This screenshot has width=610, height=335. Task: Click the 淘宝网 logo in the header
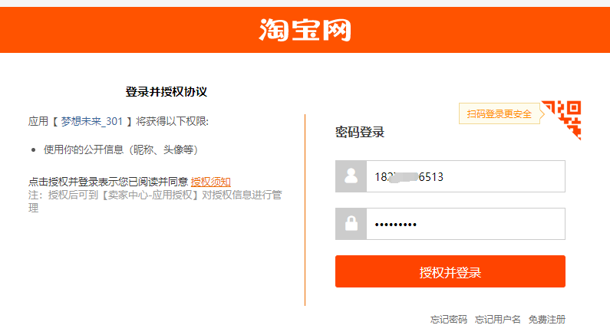click(x=305, y=30)
